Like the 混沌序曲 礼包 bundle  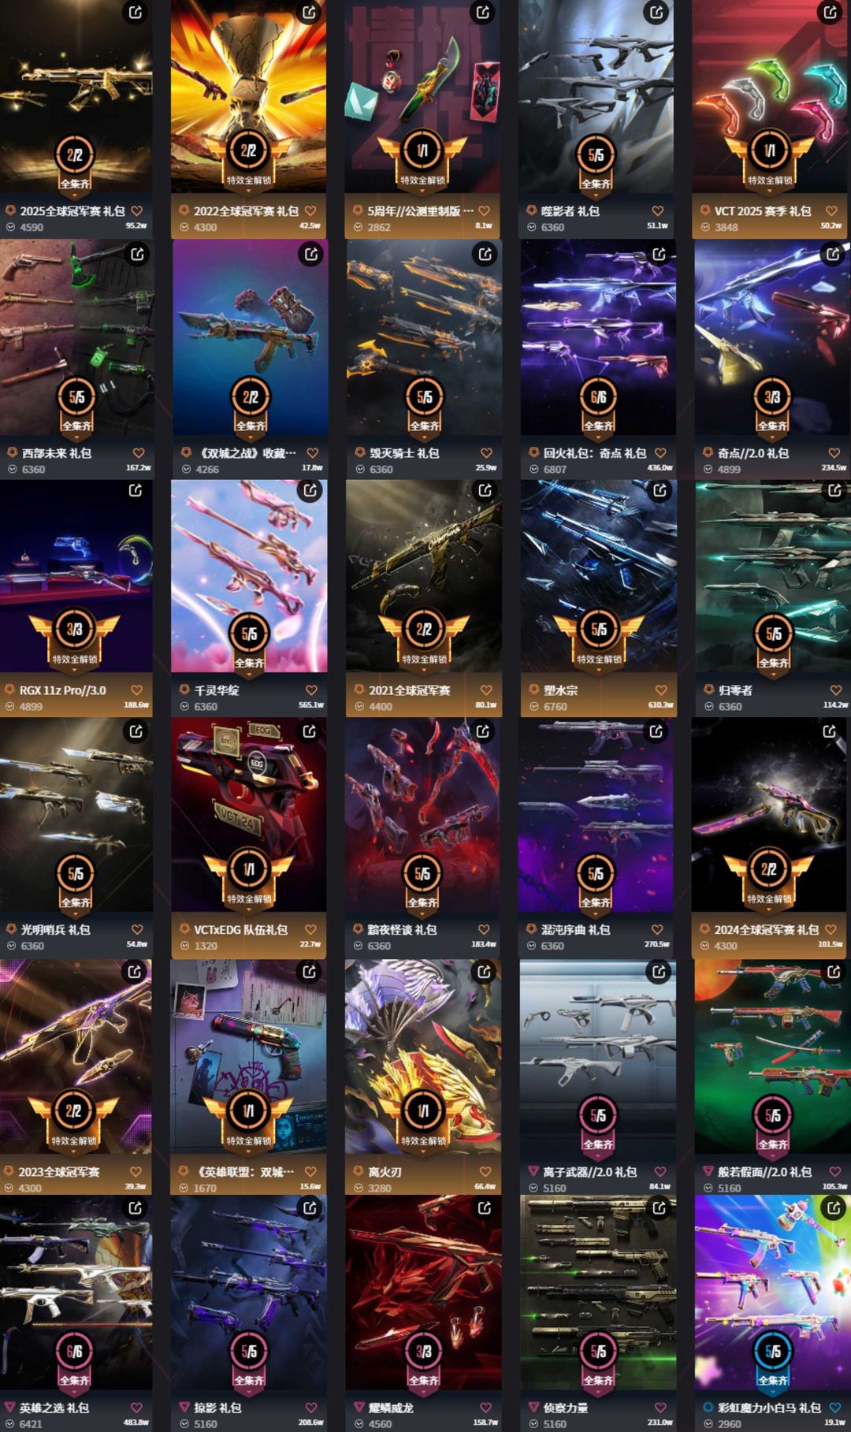pyautogui.click(x=657, y=930)
